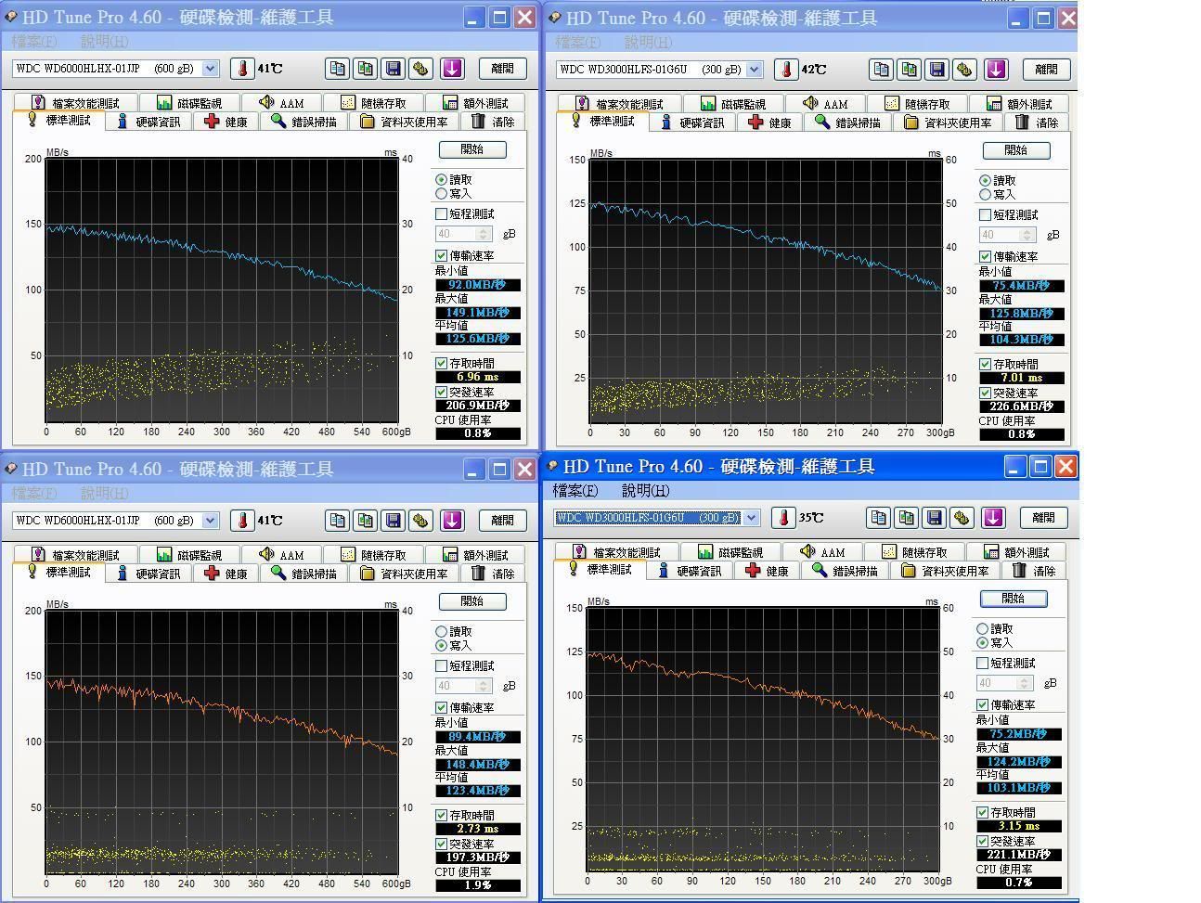1201x903 pixels.
Task: Click 開始 in 300 GB read-test window
Action: click(x=1015, y=149)
